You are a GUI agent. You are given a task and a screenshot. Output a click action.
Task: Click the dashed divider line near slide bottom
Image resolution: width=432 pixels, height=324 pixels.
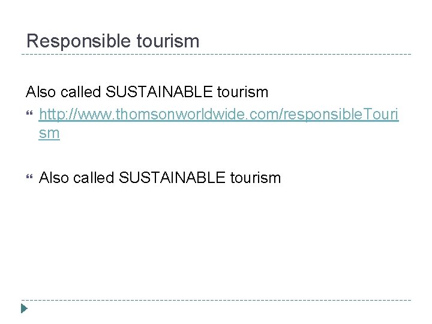pos(216,300)
